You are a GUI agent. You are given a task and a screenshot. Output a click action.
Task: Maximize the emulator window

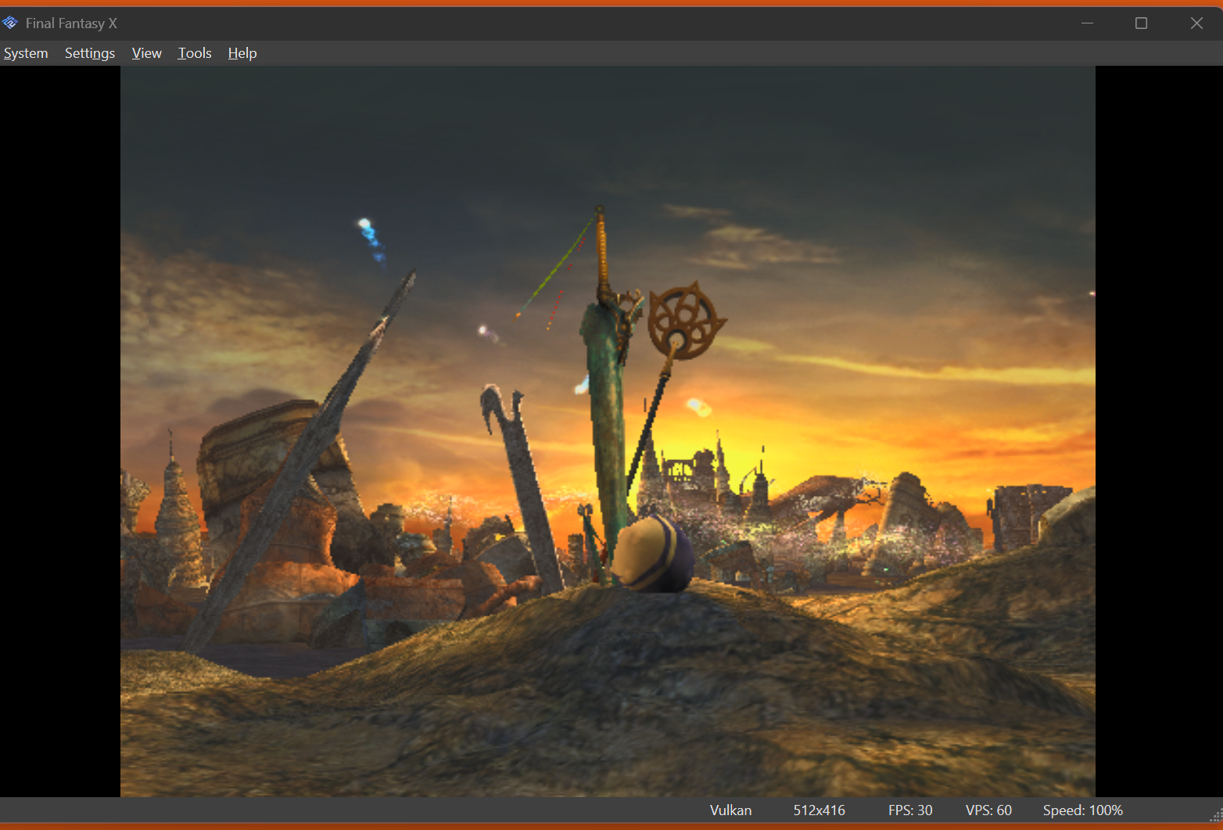point(1142,23)
